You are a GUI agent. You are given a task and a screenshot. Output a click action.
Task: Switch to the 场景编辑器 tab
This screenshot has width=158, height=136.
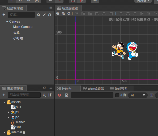(x=68, y=8)
